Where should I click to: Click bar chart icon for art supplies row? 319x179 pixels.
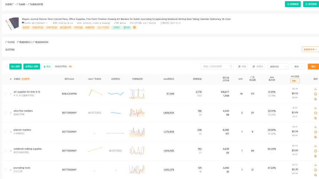(315, 89)
